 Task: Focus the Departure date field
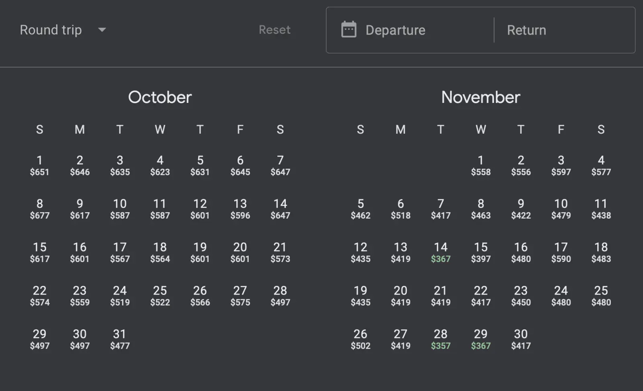(x=418, y=30)
